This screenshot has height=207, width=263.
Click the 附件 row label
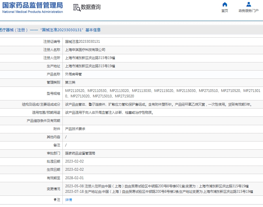(57, 129)
